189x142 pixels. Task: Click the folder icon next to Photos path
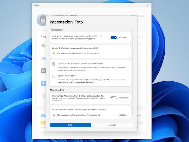coord(54,53)
